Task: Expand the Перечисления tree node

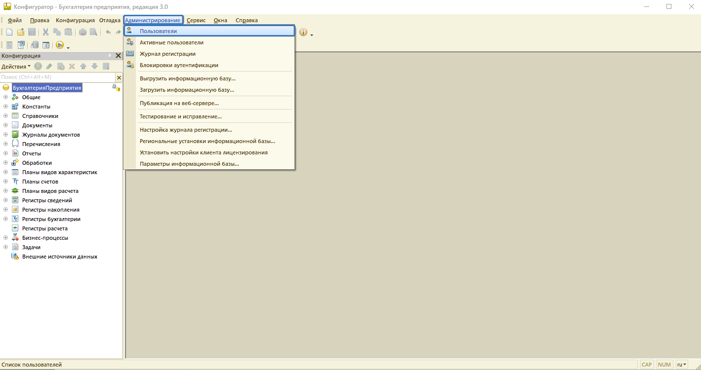Action: click(6, 144)
